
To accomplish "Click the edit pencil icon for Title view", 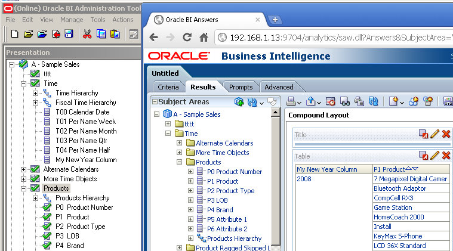I will point(434,134).
